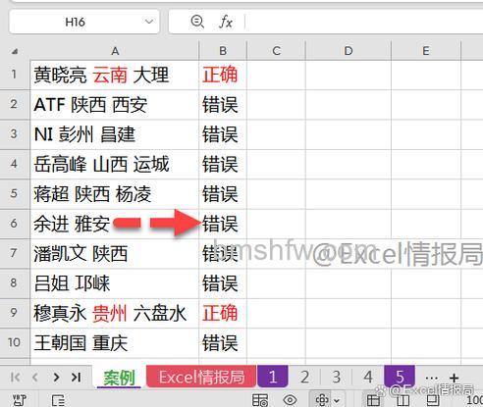This screenshot has width=483, height=407.
Task: Click cell containing 蒋超 陕西 杨凌
Action: (x=115, y=194)
